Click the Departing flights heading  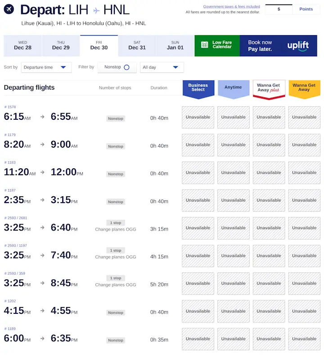(29, 87)
